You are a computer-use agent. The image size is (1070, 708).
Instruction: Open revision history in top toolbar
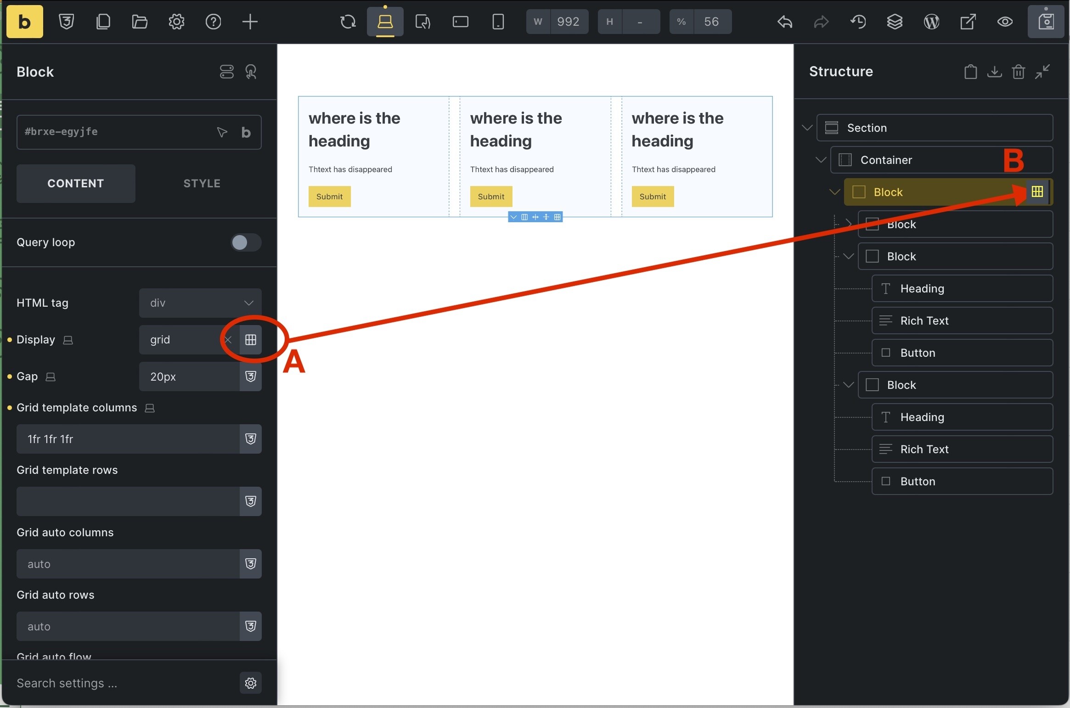pyautogui.click(x=858, y=22)
